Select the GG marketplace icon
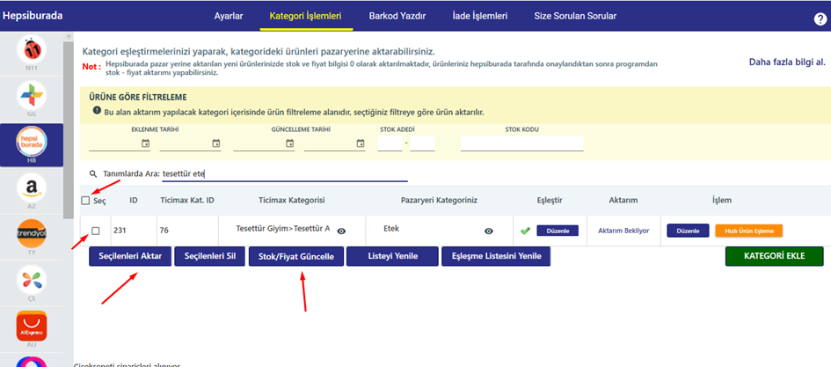831x367 pixels. pos(32,95)
